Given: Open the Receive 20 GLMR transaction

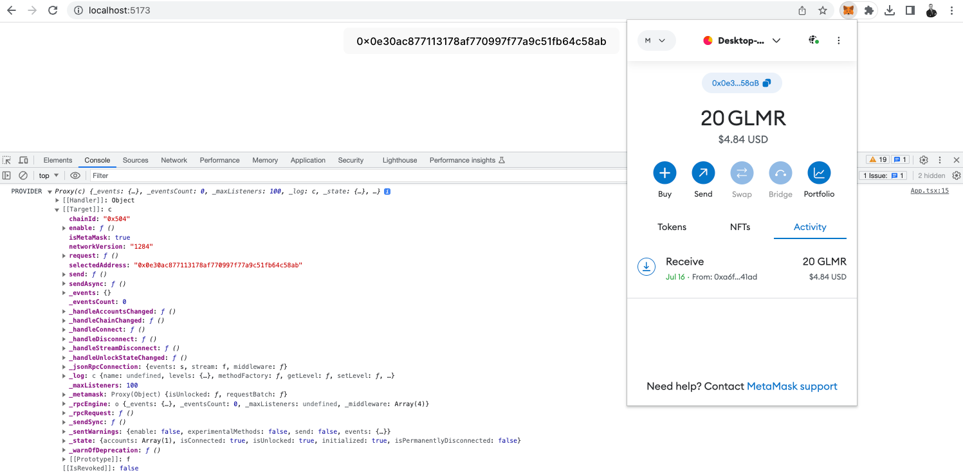Looking at the screenshot, I should point(742,269).
